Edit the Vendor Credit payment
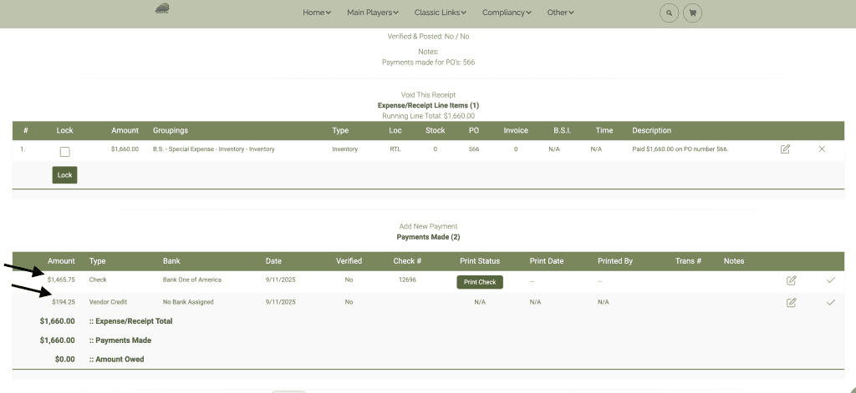856x393 pixels. click(791, 302)
